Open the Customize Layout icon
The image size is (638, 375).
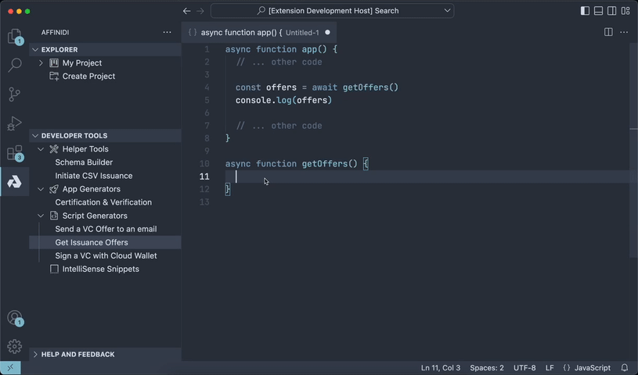[625, 11]
